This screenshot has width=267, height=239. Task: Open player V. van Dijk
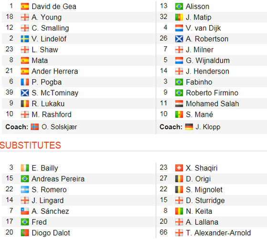(x=203, y=28)
